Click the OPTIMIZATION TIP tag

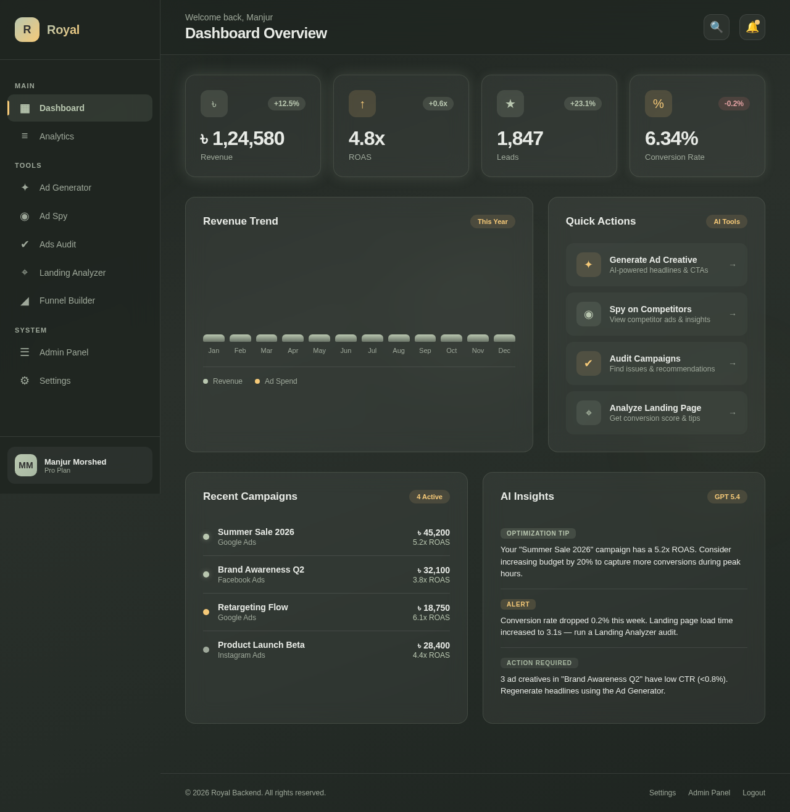click(538, 533)
